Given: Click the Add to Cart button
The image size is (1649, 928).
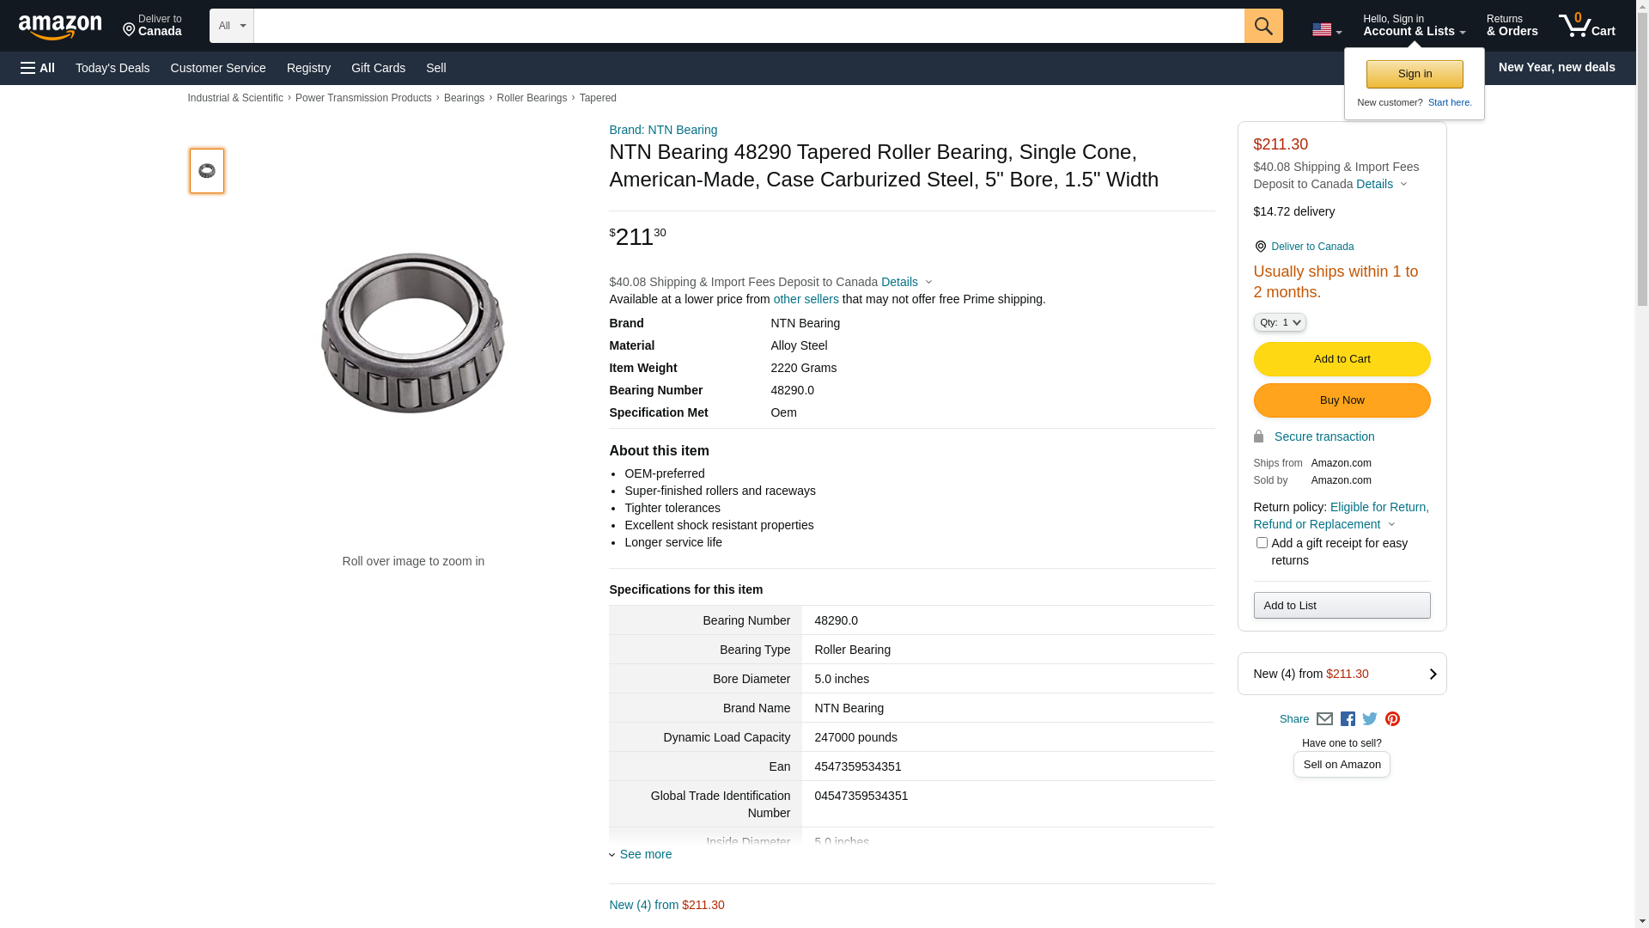Looking at the screenshot, I should pos(1342,359).
